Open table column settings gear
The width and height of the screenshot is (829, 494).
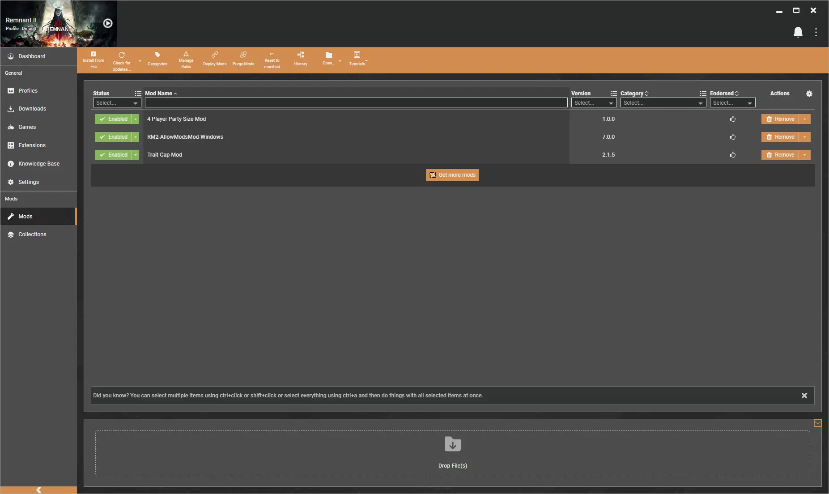[x=809, y=94]
